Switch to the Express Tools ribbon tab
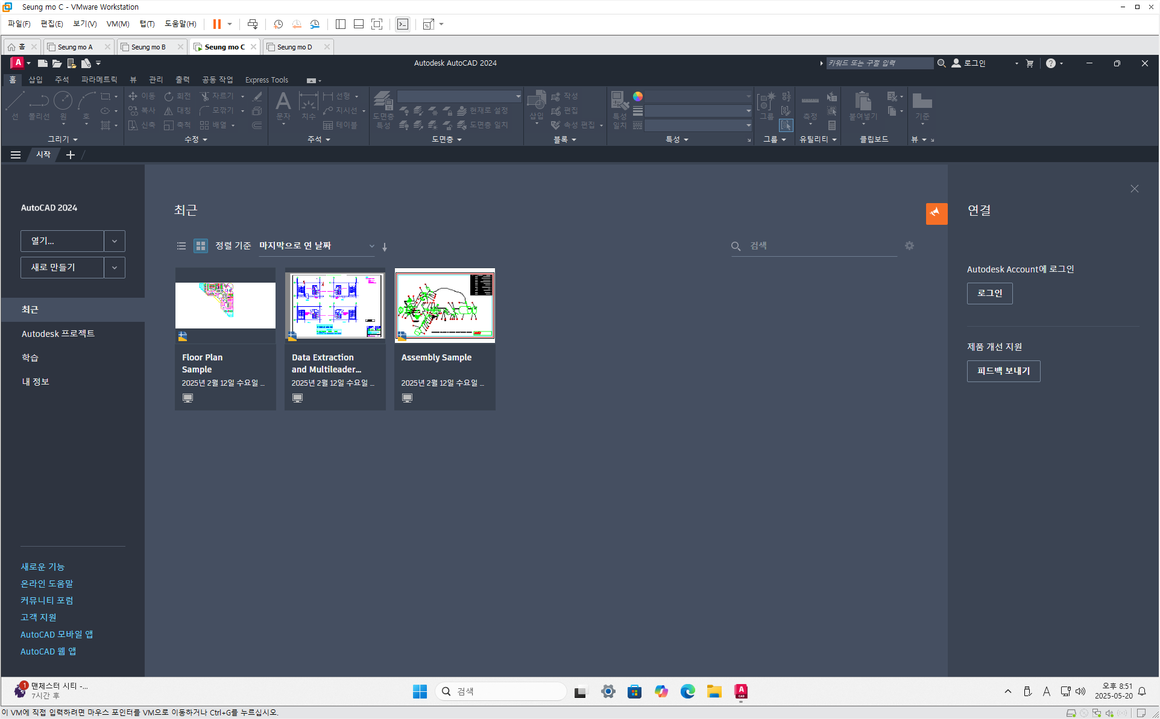Image resolution: width=1160 pixels, height=719 pixels. click(x=266, y=80)
